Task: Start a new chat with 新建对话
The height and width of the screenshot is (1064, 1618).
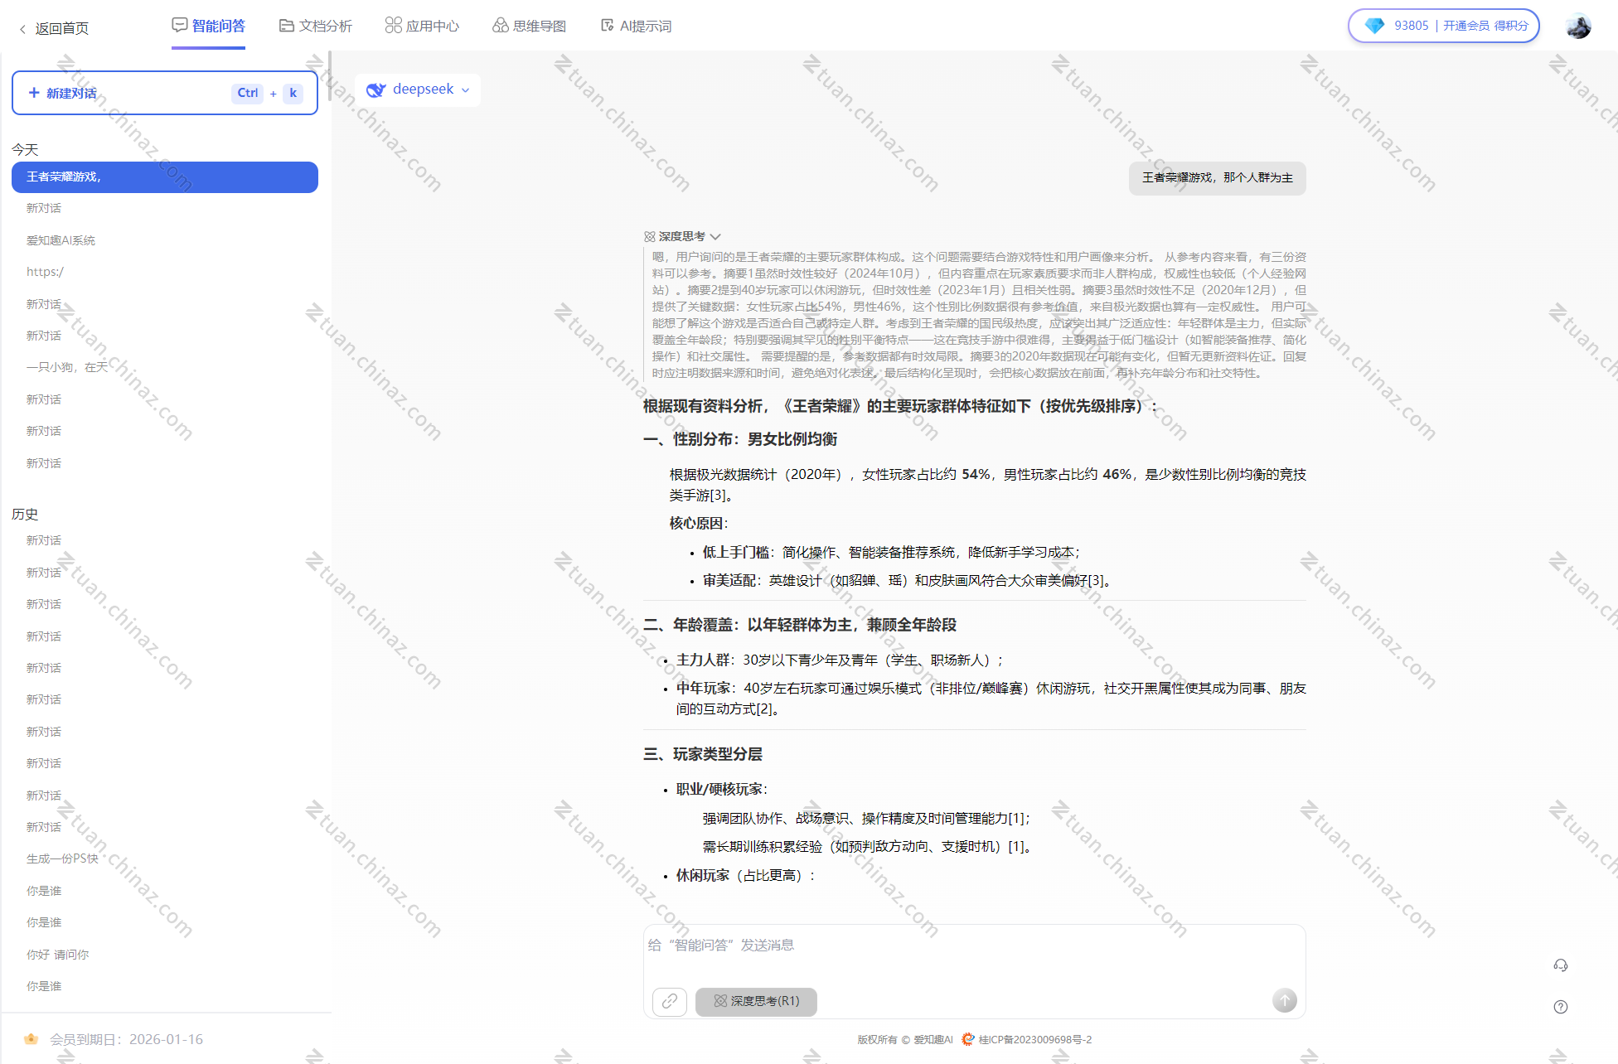Action: click(x=165, y=93)
